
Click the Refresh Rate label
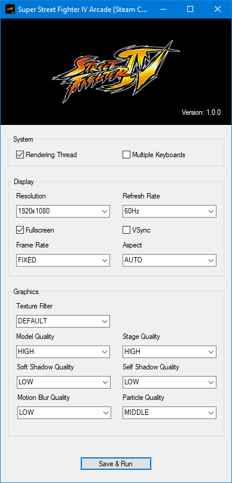point(141,196)
